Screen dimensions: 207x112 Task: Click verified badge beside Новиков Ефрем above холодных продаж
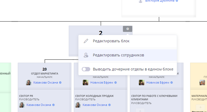coord(115,82)
